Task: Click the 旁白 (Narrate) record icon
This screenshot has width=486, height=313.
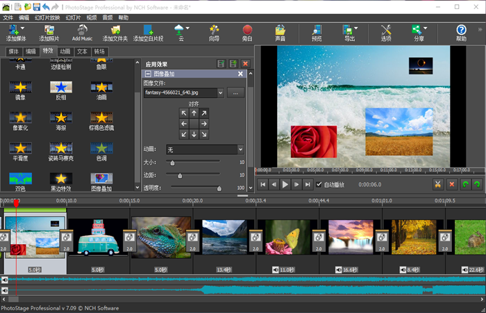Action: tap(247, 31)
